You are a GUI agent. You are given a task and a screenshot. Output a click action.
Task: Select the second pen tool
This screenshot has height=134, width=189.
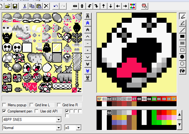click(182, 23)
